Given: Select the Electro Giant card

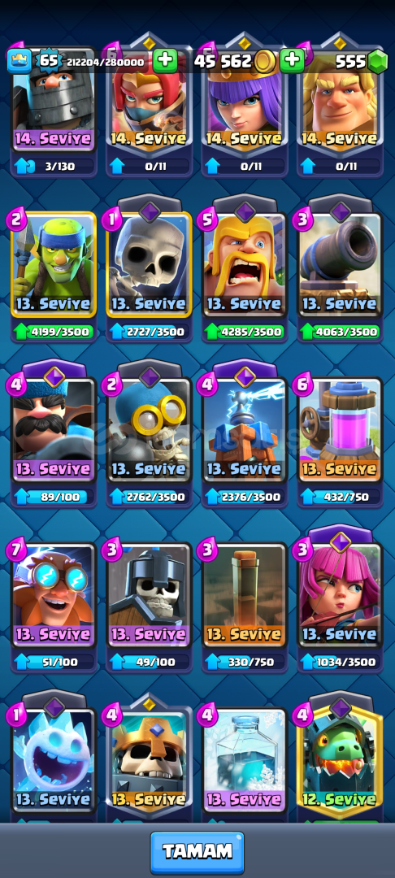Looking at the screenshot, I should click(54, 594).
